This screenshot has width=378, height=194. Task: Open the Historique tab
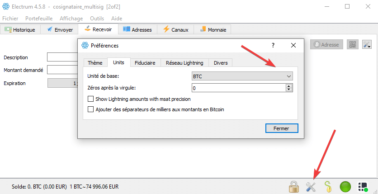(x=20, y=30)
